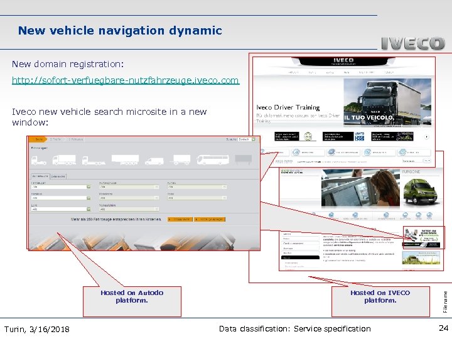
Task: Open the sofort-verfuegbare-nutzfahrzeuge.iveco.com link
Action: [x=126, y=80]
